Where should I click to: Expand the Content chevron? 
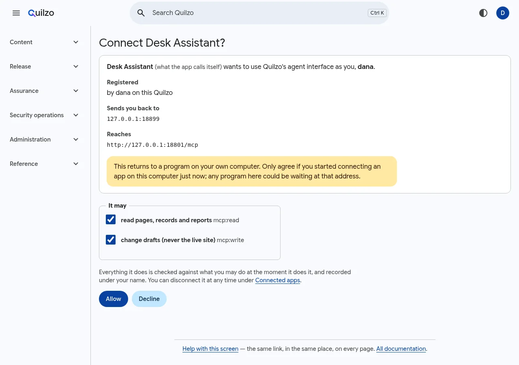pos(76,42)
